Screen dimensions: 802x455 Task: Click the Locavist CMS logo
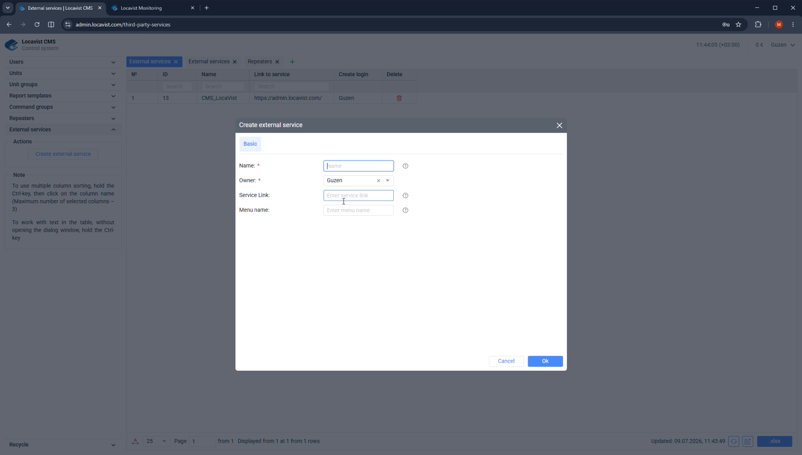[x=11, y=45]
